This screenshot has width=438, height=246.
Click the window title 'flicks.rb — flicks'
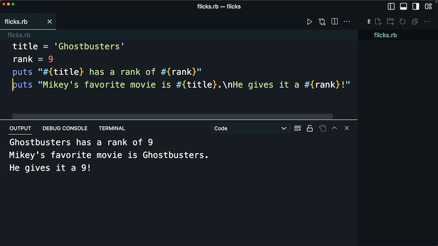coord(219,6)
